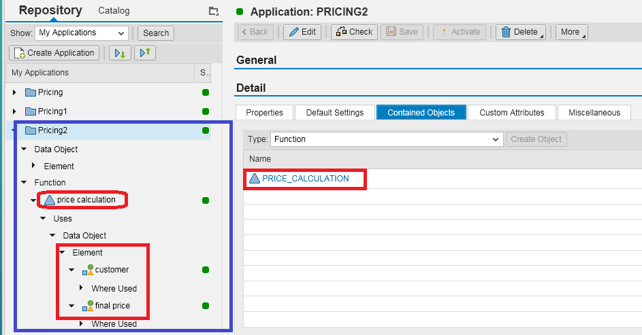Click the General section header
Screen dimensions: 642x335
(x=256, y=60)
